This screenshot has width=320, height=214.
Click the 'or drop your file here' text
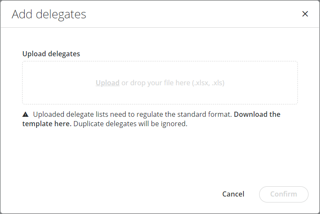tap(156, 83)
